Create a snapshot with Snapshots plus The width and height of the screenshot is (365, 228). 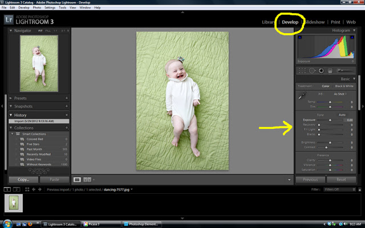tap(67, 106)
